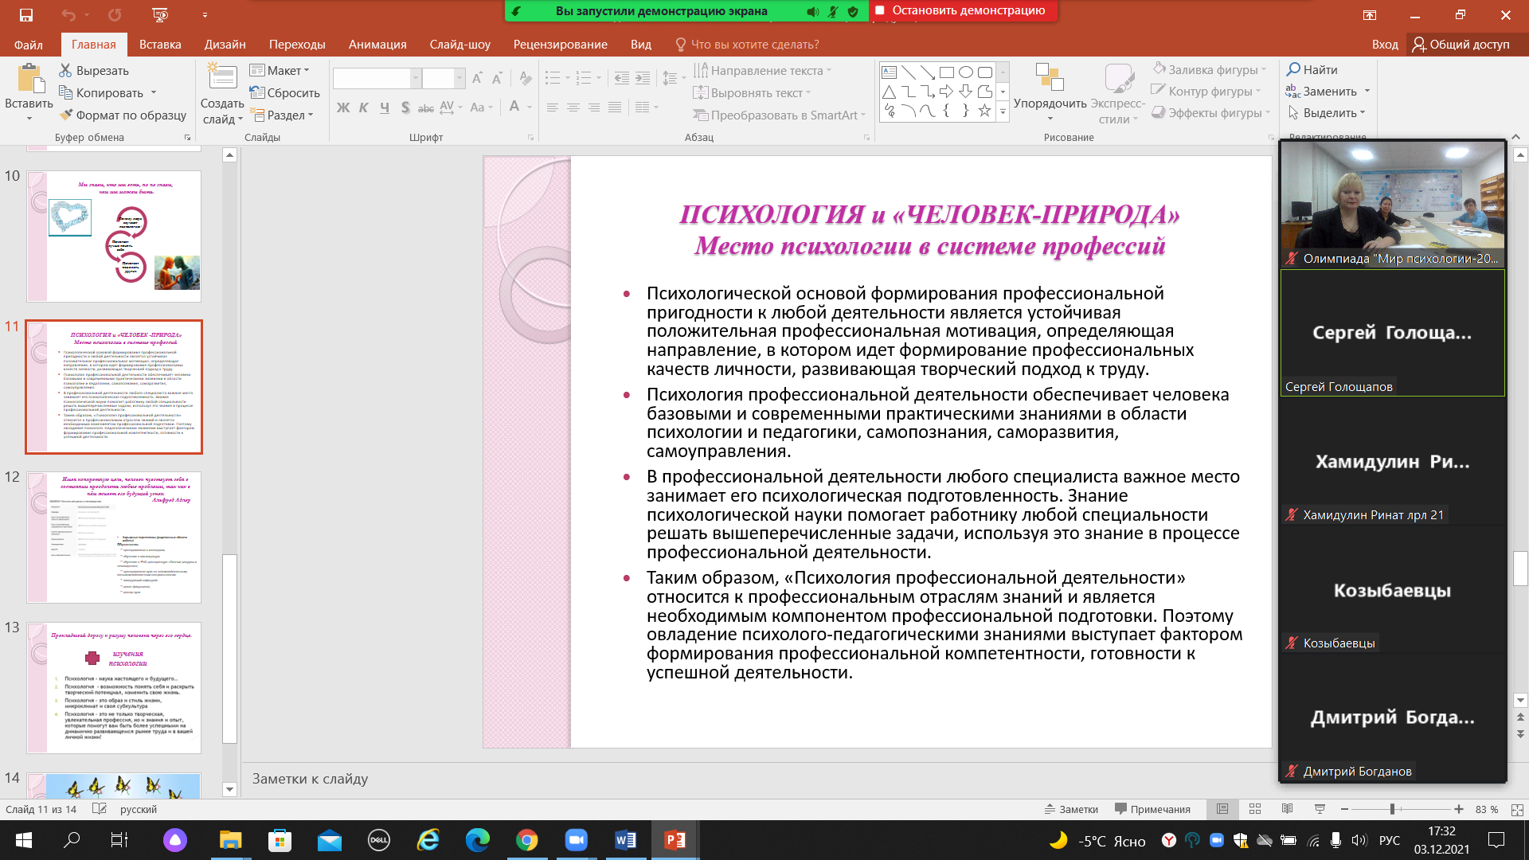This screenshot has width=1529, height=860.
Task: Toggle Underline (Ч) formatting
Action: pos(385,107)
